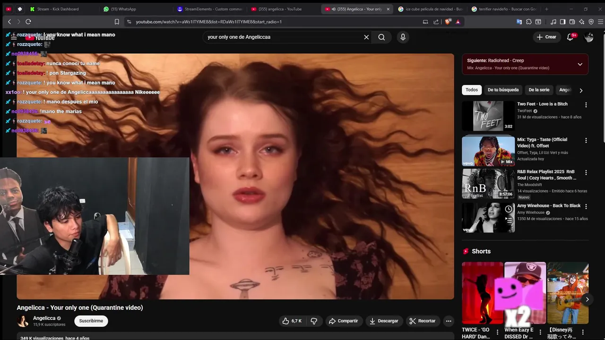Viewport: 605px width, 340px height.
Task: Click the video title 'Angelicca - Your only one'
Action: point(80,307)
